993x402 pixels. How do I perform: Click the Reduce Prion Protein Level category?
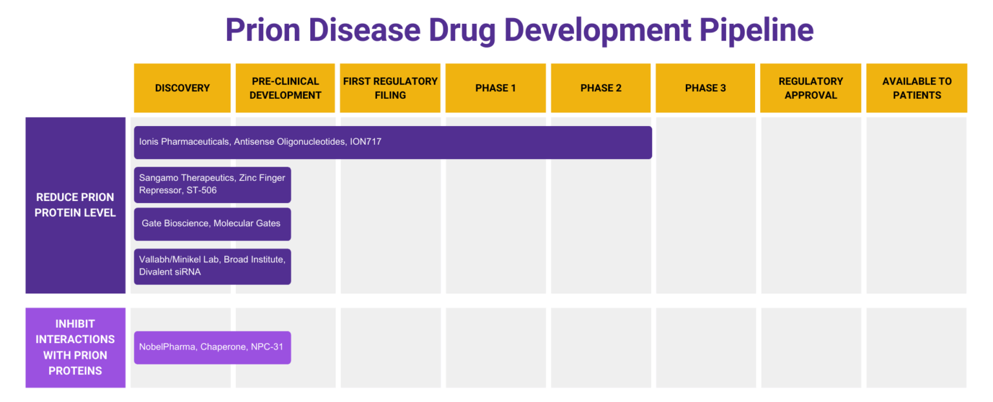[75, 205]
